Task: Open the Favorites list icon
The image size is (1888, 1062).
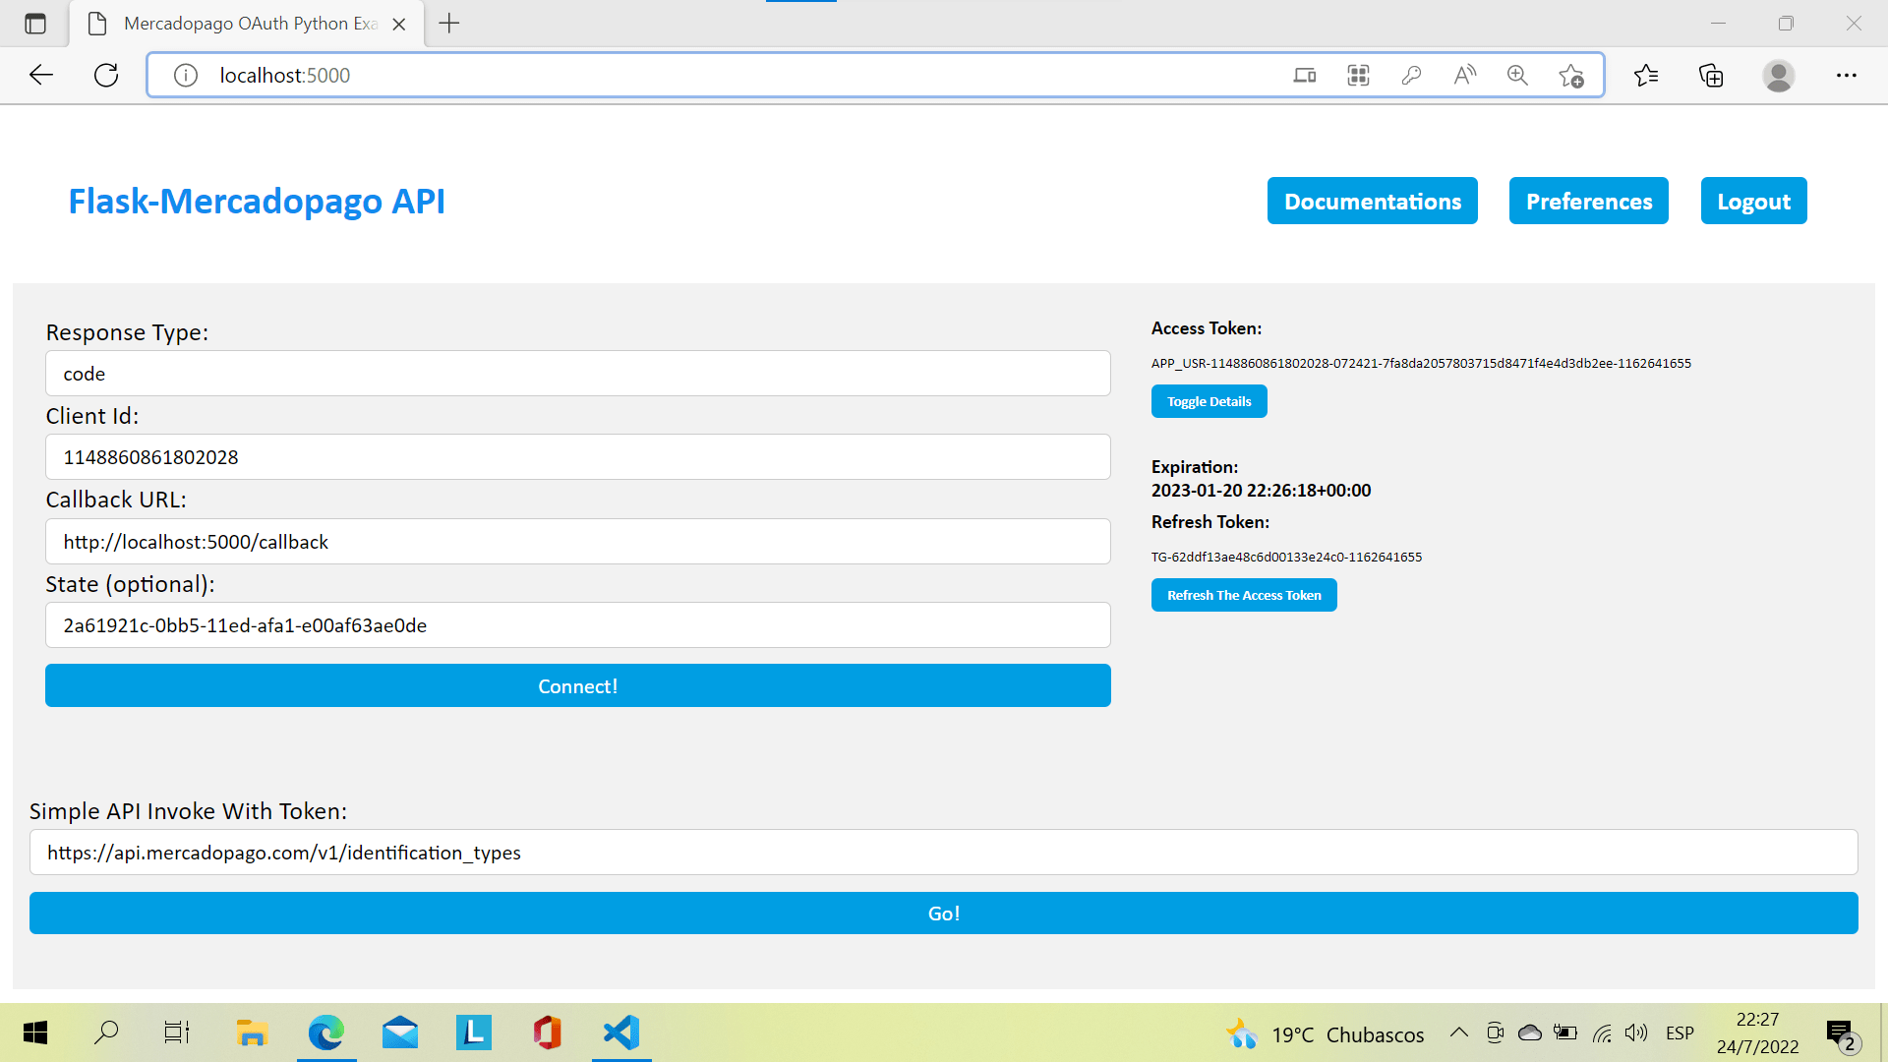Action: tap(1645, 75)
